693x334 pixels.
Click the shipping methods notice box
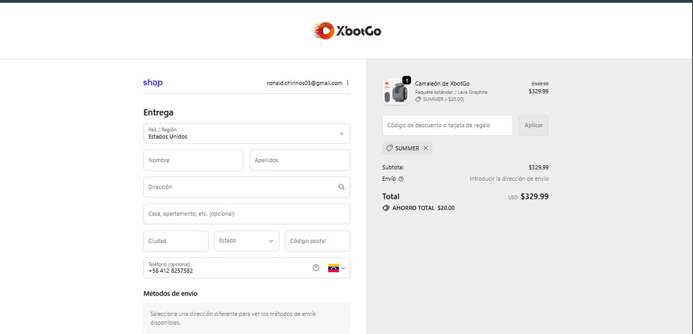[247, 318]
